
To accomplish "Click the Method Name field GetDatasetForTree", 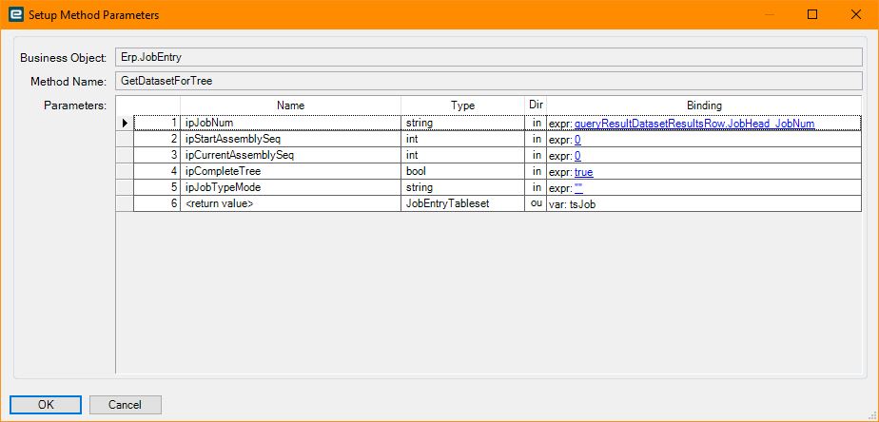I will point(488,81).
